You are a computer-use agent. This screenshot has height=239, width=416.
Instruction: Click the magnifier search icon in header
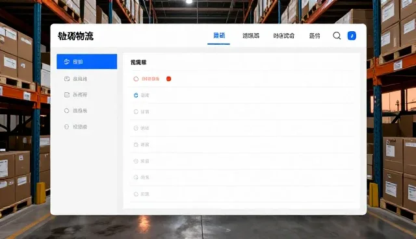click(x=337, y=36)
